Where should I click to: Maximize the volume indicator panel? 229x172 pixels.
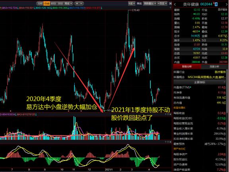click(x=168, y=114)
